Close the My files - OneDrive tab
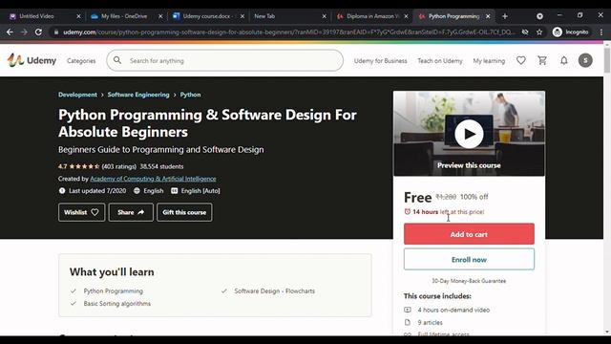Screen dimensions: 611x344 coord(160,16)
